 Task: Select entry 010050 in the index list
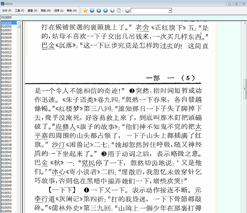pos(6,189)
